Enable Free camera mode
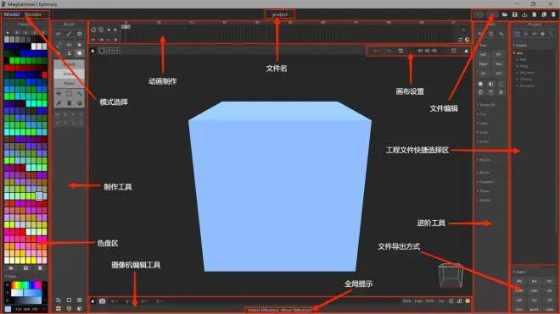The height and width of the screenshot is (314, 560). [418, 301]
